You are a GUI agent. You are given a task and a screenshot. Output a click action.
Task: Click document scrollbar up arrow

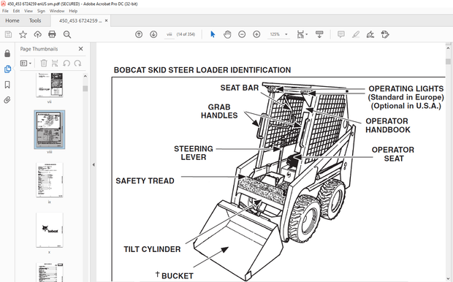tap(448, 48)
